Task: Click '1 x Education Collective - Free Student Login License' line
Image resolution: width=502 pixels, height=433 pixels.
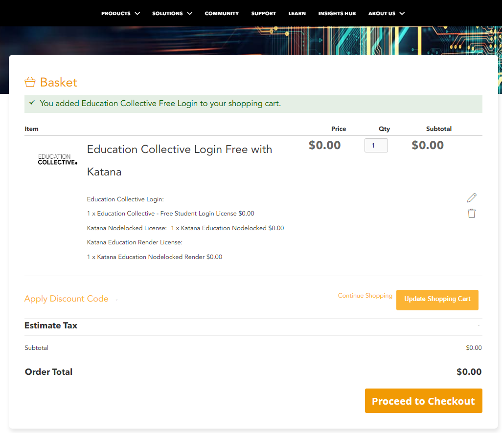Action: [x=171, y=213]
